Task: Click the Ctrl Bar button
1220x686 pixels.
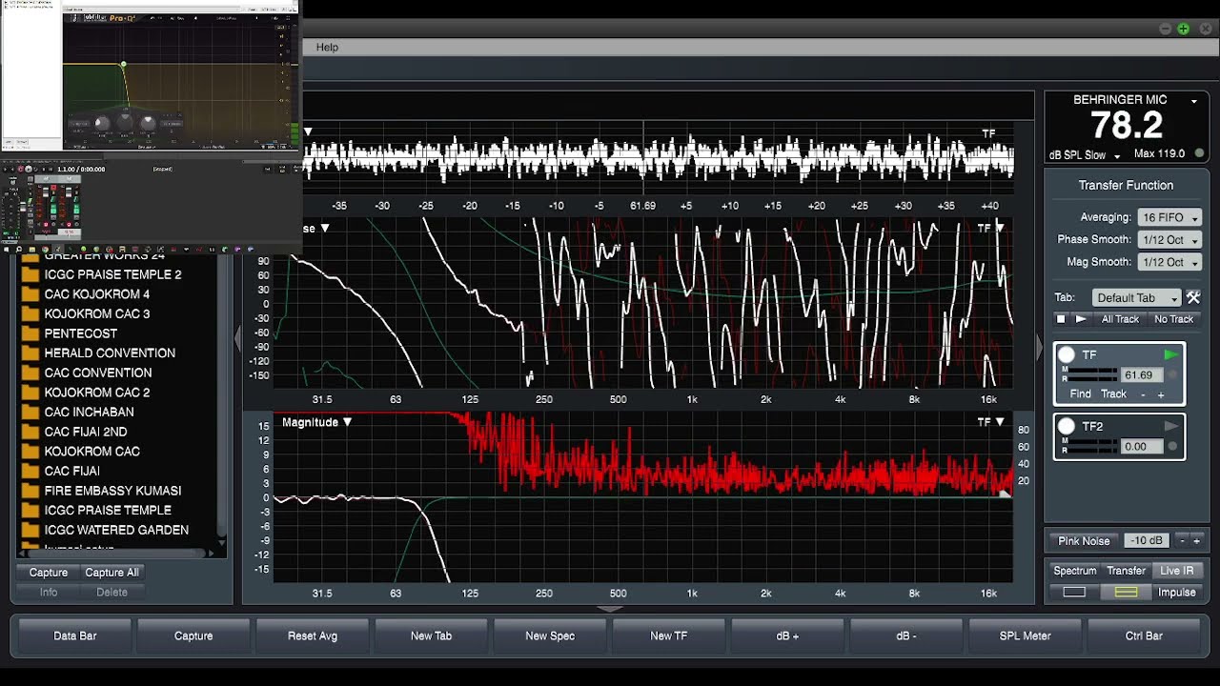Action: click(1144, 636)
